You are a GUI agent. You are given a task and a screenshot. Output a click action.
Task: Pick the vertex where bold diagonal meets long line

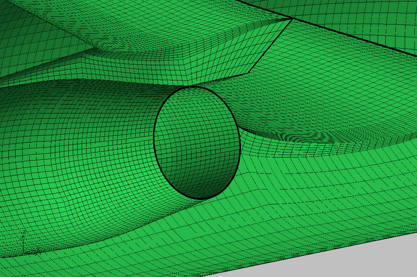point(291,19)
